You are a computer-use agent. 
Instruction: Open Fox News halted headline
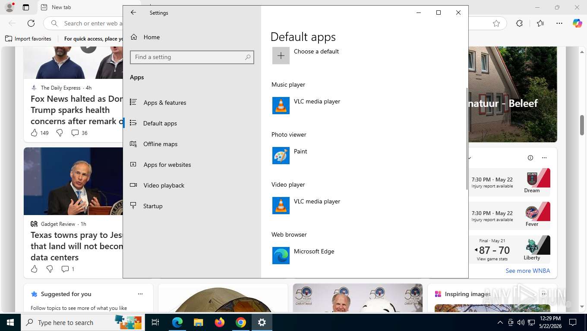click(x=77, y=110)
